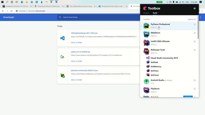The width and height of the screenshot is (205, 115).
Task: Click the python-3.9.2 download file icon
Action: pyautogui.click(x=62, y=57)
